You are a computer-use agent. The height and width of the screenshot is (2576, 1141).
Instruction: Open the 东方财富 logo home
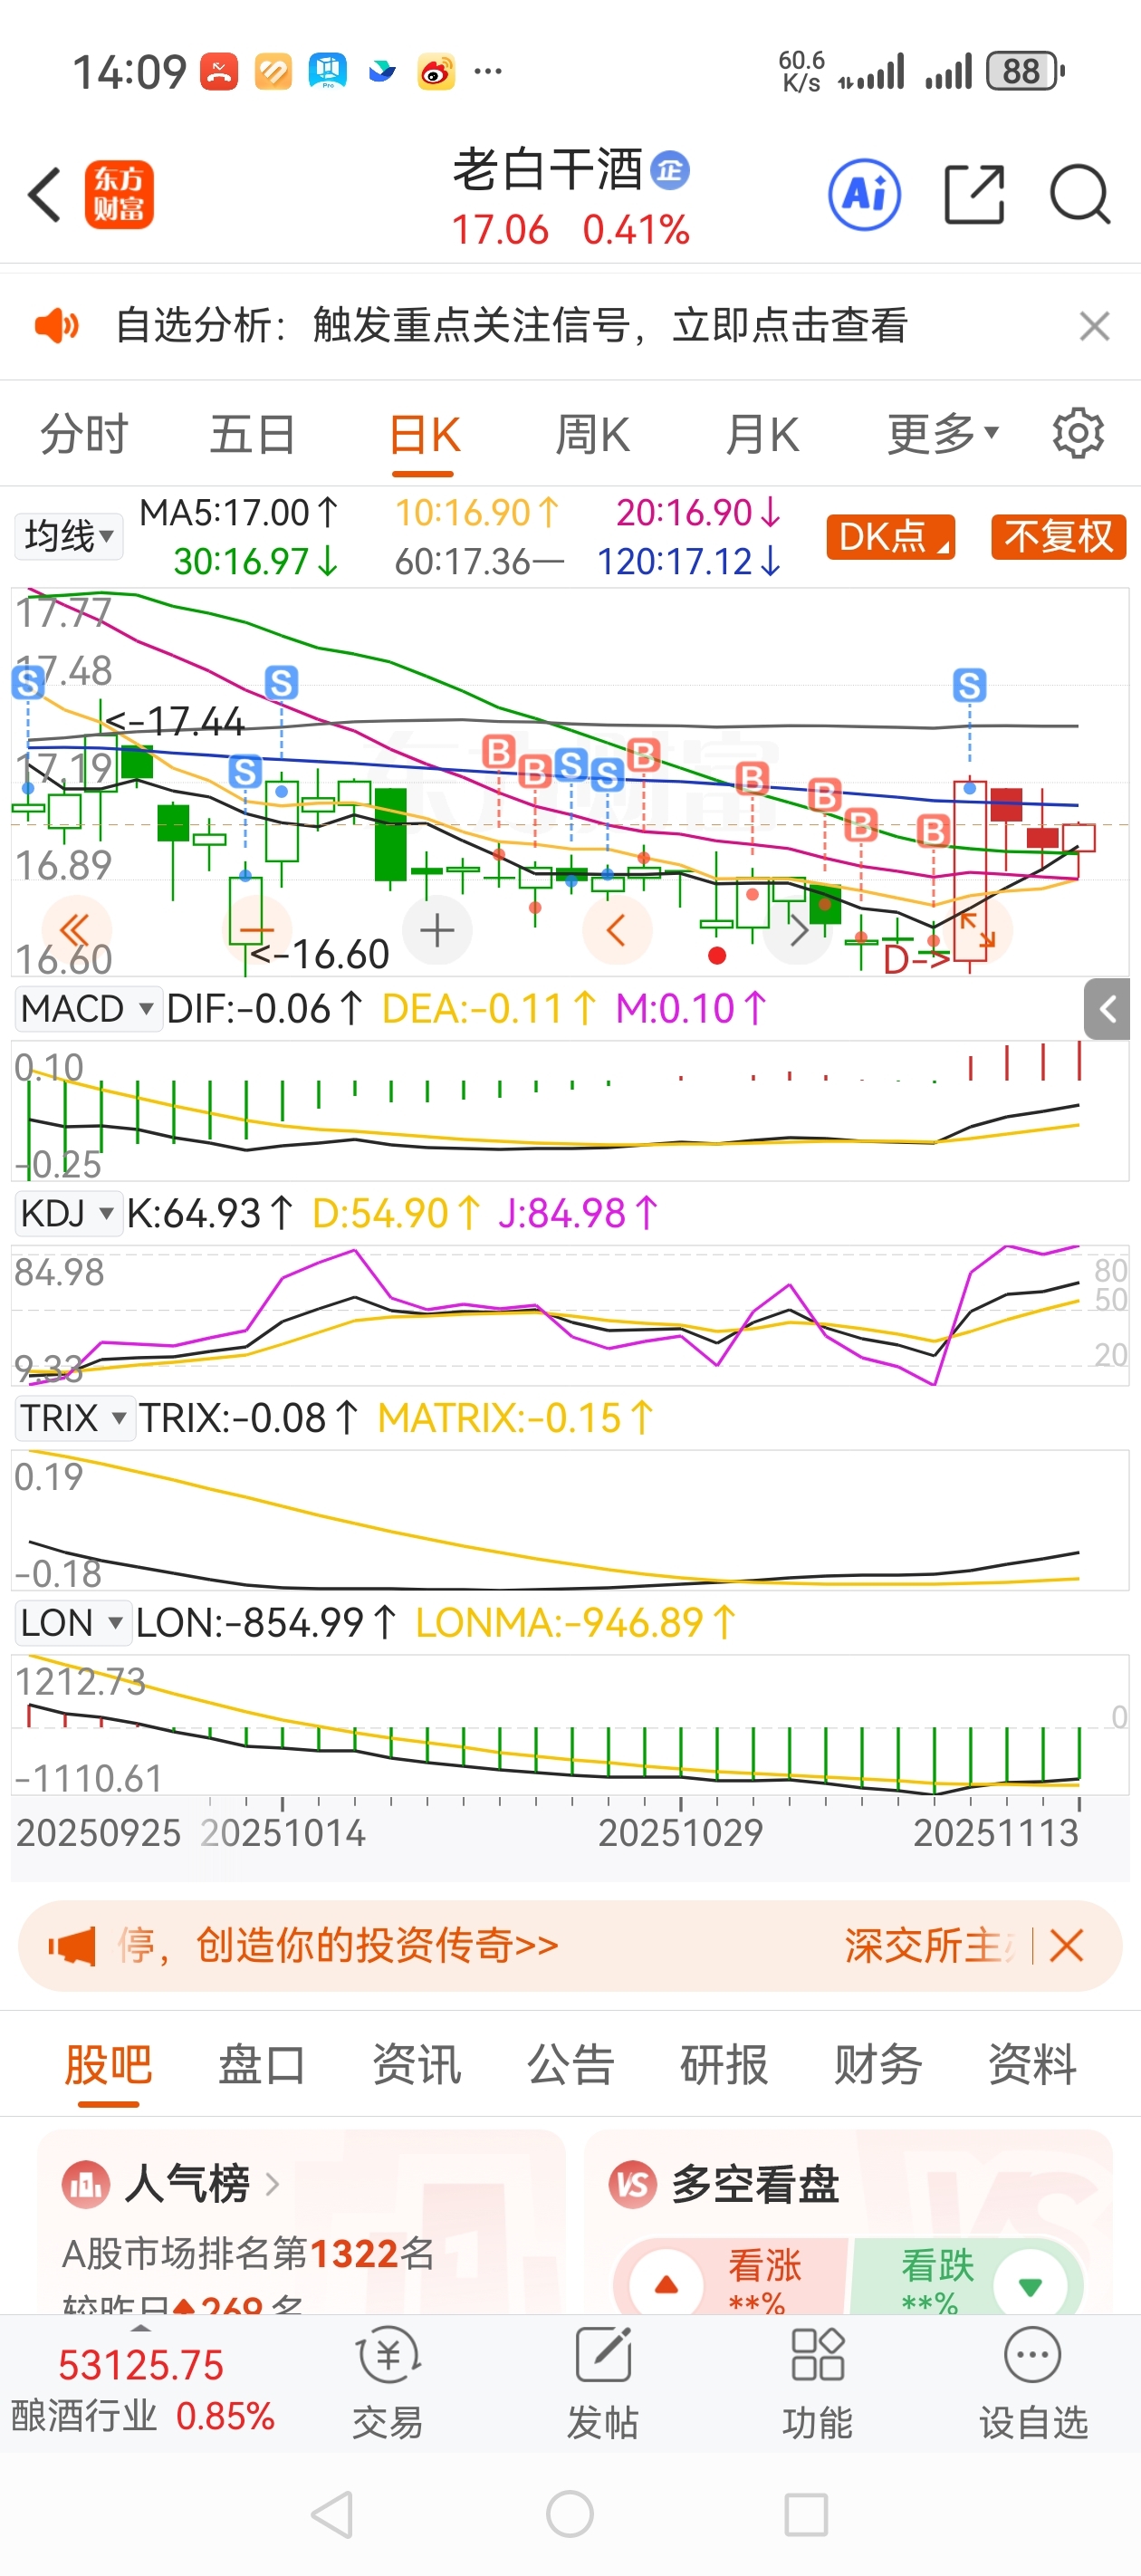(x=119, y=195)
